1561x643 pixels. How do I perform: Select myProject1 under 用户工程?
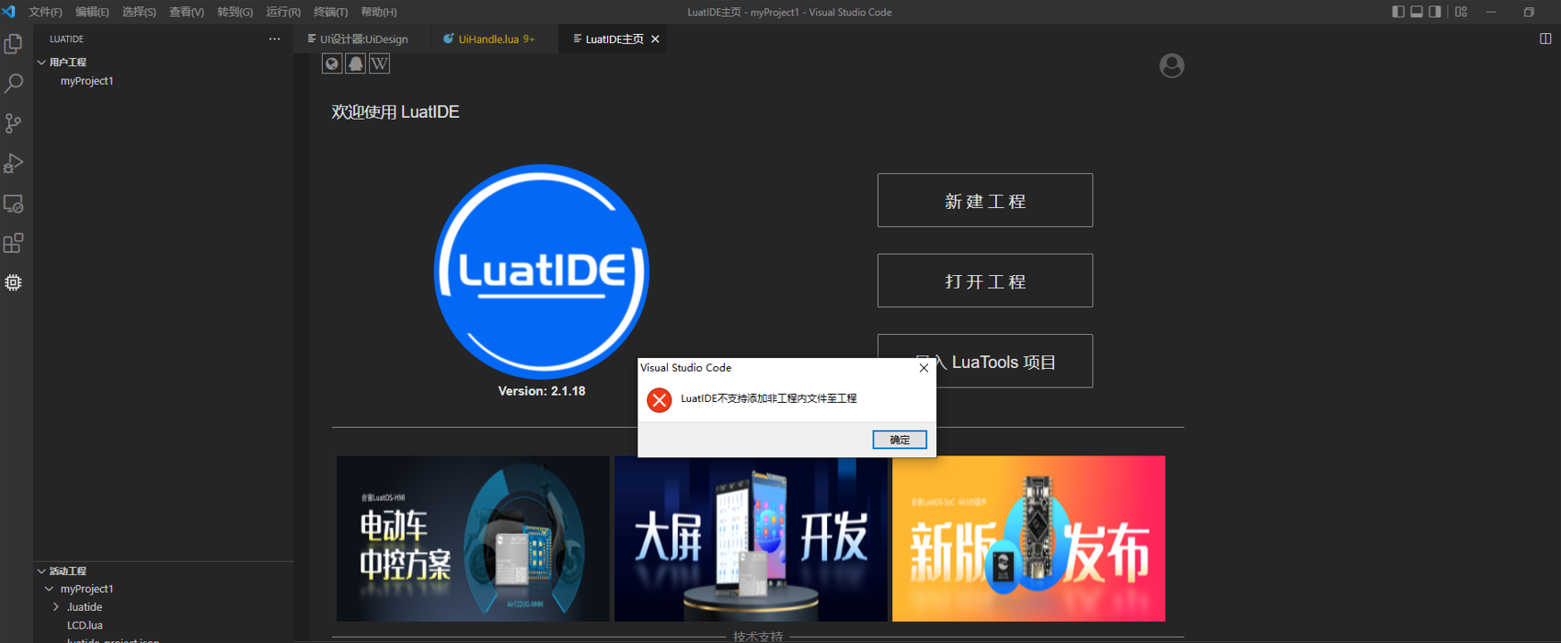(87, 80)
